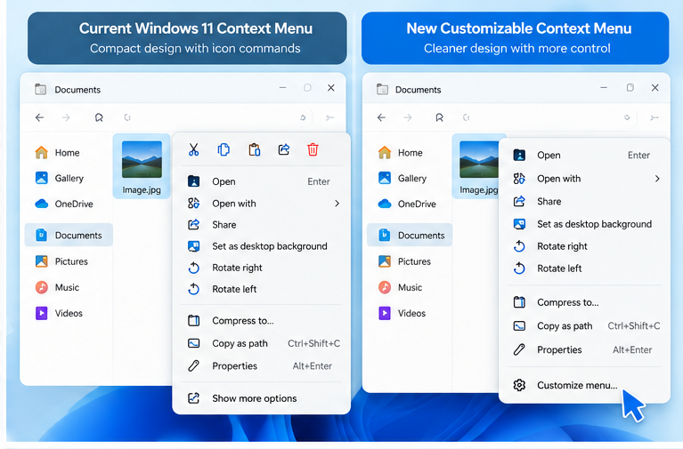Click the Documents folder icon in left title bar
The width and height of the screenshot is (683, 449).
tap(40, 89)
